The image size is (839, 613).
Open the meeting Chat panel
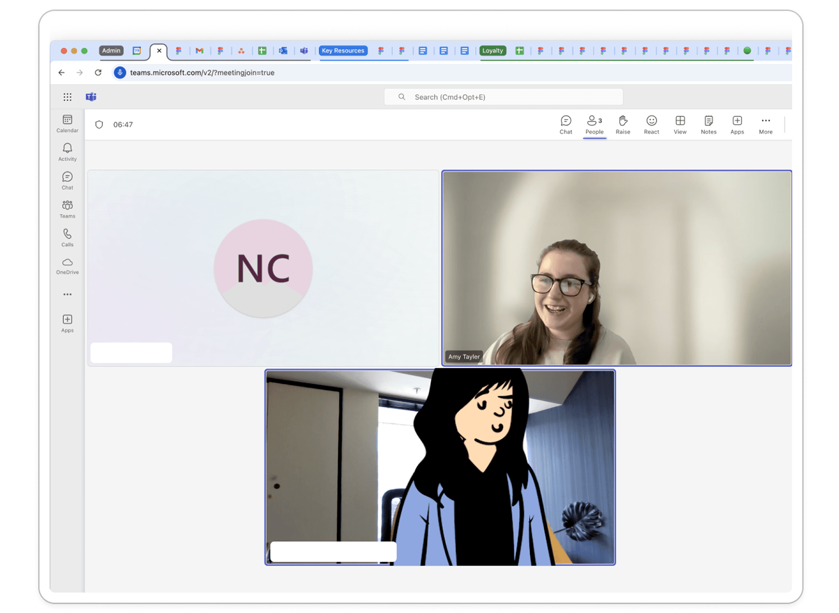tap(566, 125)
